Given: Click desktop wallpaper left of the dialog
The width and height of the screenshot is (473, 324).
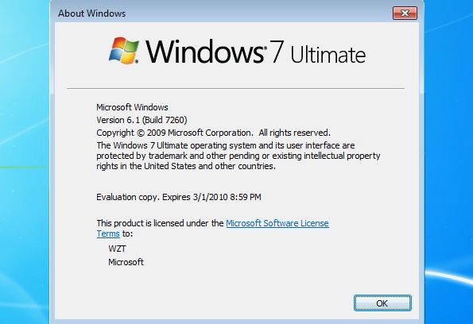Looking at the screenshot, I should (24, 163).
